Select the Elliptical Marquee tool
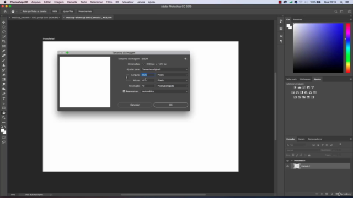 tap(4, 27)
